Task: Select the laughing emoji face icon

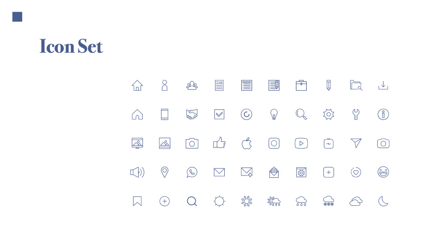Action: point(383,172)
